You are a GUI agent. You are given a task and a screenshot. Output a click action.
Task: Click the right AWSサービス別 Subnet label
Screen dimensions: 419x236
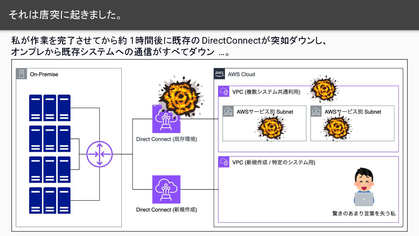353,112
